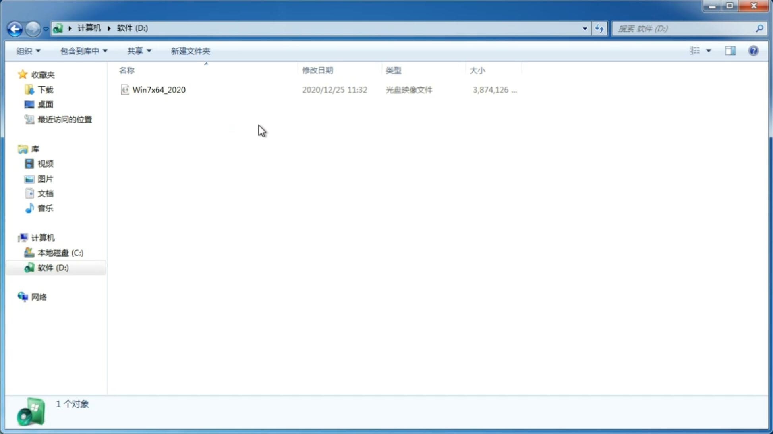
Task: Open 最近访问的位置 recent locations
Action: tap(64, 120)
